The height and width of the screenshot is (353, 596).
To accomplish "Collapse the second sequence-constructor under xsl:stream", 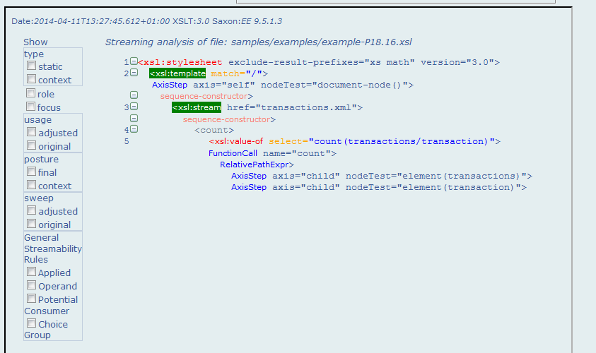I will pyautogui.click(x=134, y=119).
